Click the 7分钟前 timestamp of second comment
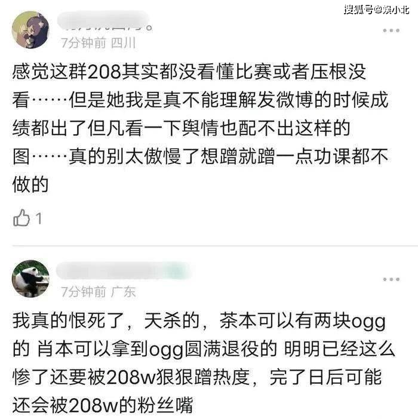The image size is (418, 419). pos(84,291)
